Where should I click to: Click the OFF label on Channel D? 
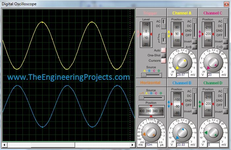[219, 105]
